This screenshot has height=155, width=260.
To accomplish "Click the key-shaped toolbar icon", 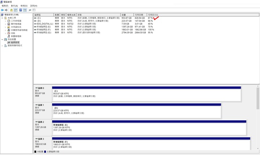I will pos(30,10).
